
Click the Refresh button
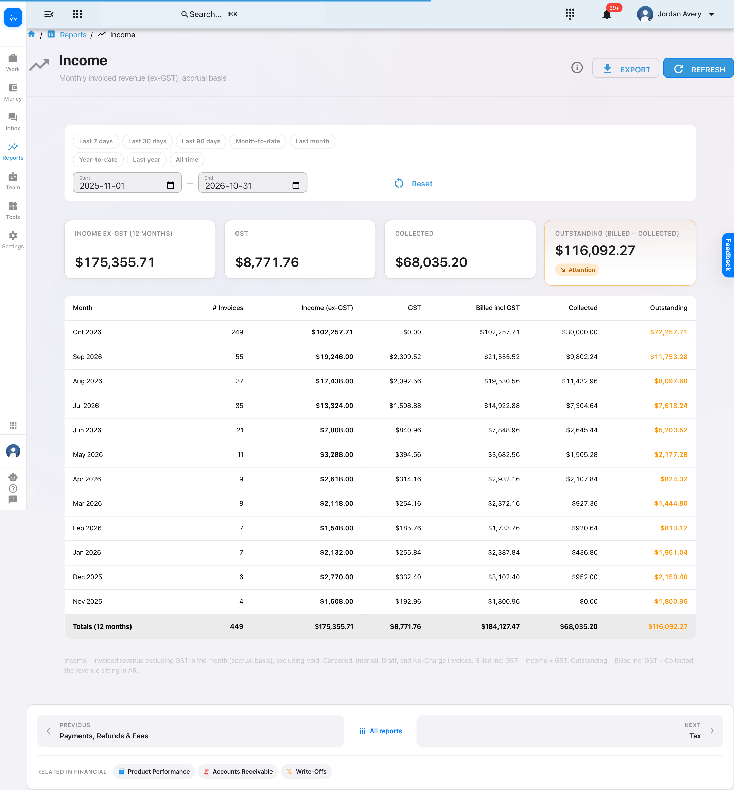tap(698, 68)
